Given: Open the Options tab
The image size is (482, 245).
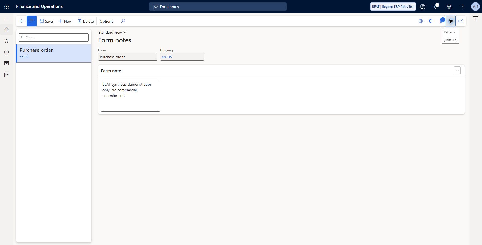Looking at the screenshot, I should click(x=106, y=21).
